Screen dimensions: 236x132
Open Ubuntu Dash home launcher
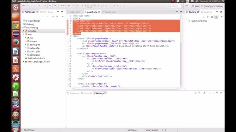point(15,8)
